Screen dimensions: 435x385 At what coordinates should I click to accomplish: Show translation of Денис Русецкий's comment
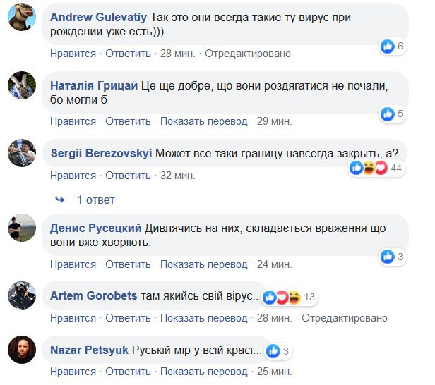204,264
